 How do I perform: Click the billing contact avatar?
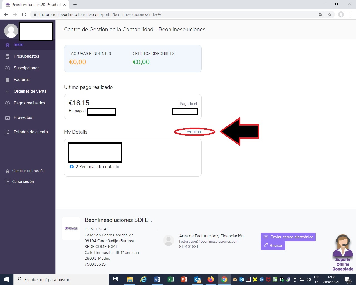tap(168, 241)
